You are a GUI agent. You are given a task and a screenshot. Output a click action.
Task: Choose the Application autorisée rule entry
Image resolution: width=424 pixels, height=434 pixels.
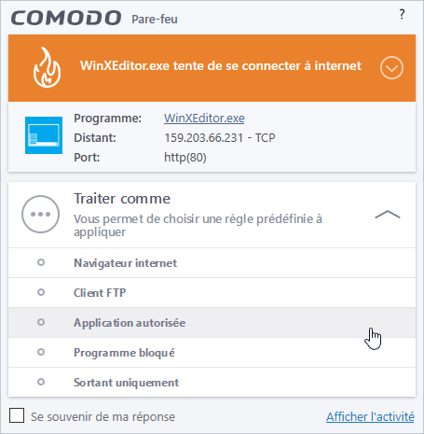coord(212,323)
